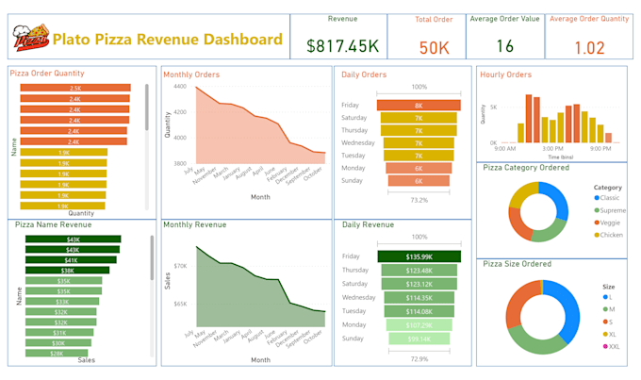Click the Daily Revenue chart title
641x380 pixels.
tap(368, 224)
